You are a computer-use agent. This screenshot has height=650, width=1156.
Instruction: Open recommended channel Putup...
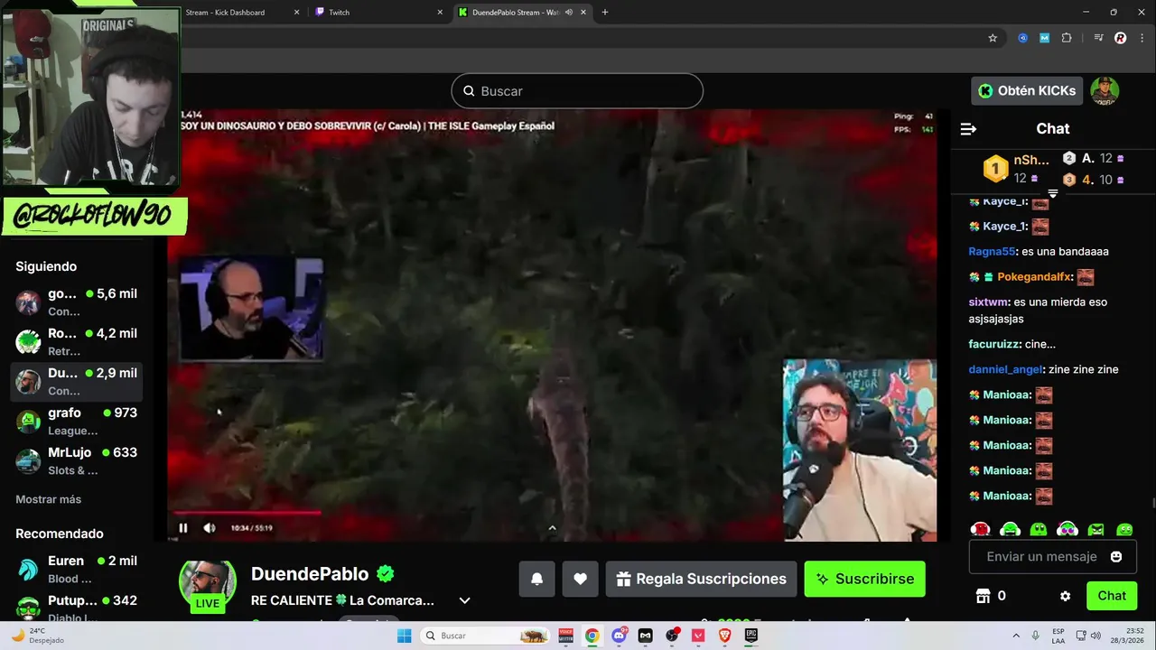77,609
